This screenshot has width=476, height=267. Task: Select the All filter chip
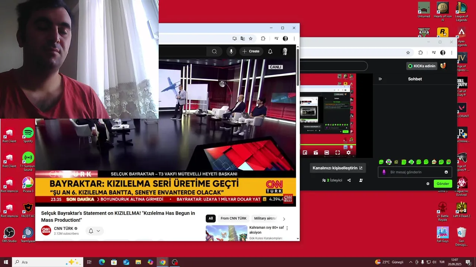210,218
